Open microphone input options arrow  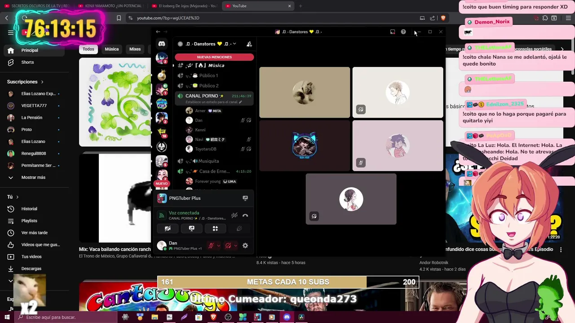pos(218,245)
